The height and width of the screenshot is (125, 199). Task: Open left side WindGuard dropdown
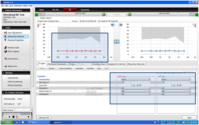(176, 94)
